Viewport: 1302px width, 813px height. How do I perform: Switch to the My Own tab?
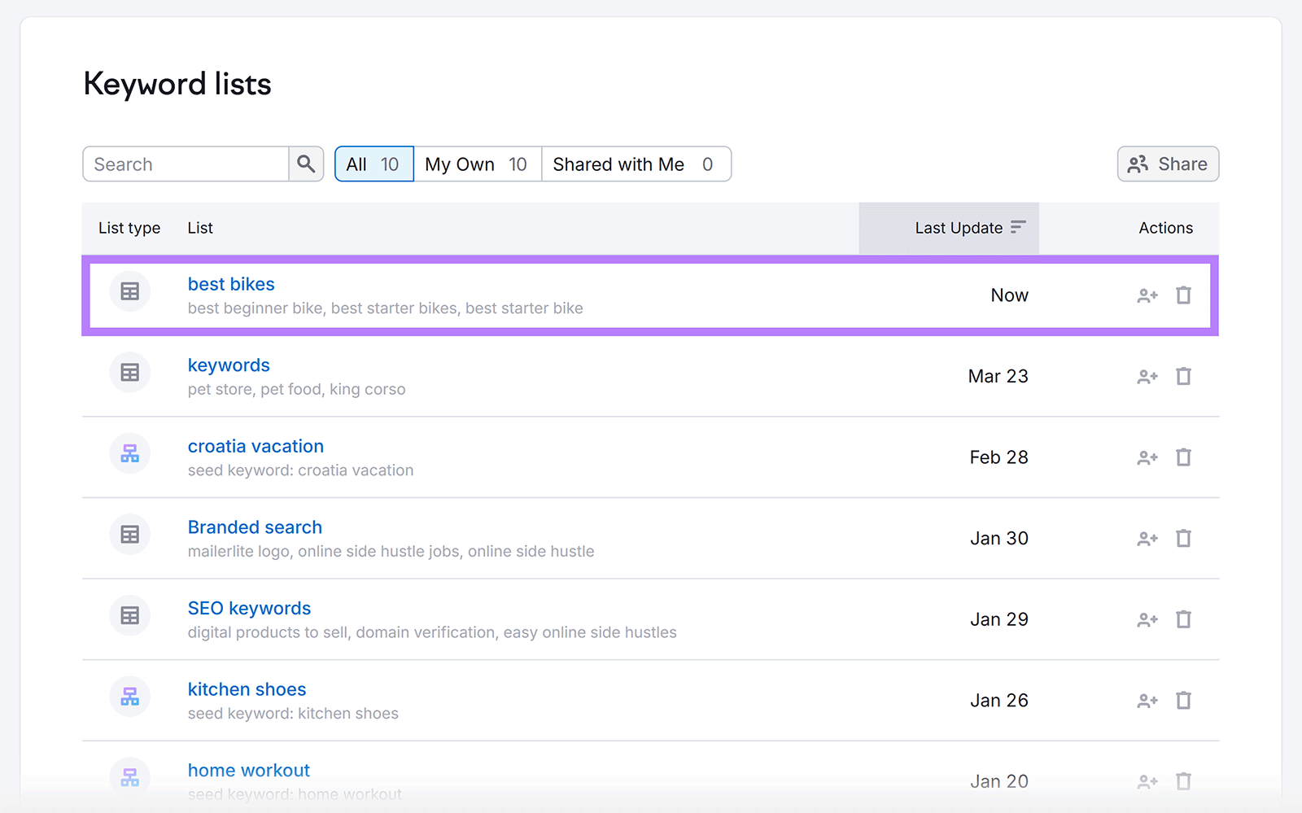[x=461, y=164]
